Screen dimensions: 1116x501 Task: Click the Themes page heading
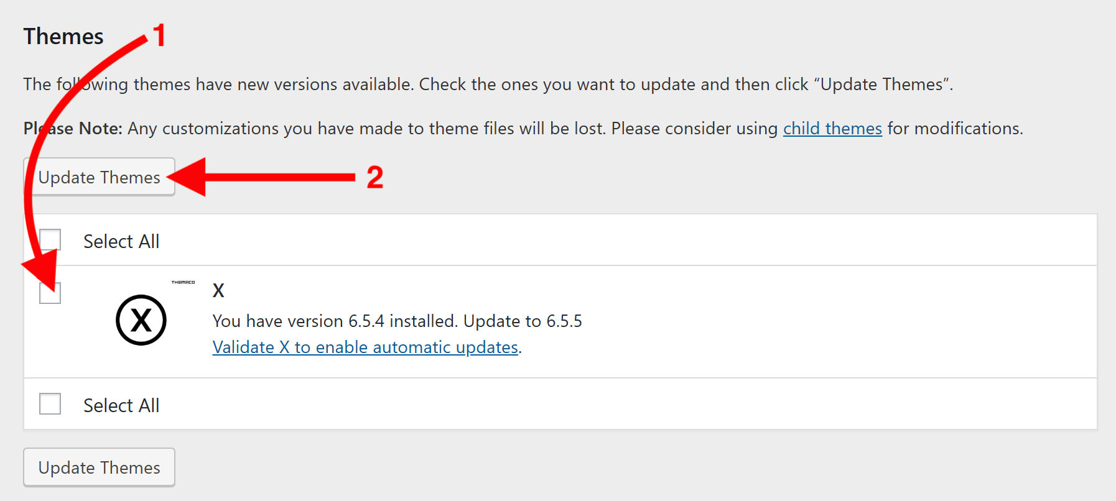pos(63,36)
